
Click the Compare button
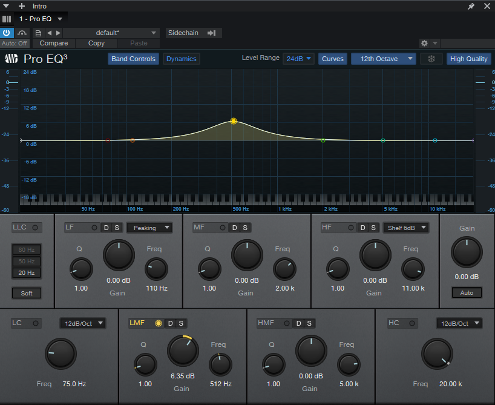tap(54, 44)
